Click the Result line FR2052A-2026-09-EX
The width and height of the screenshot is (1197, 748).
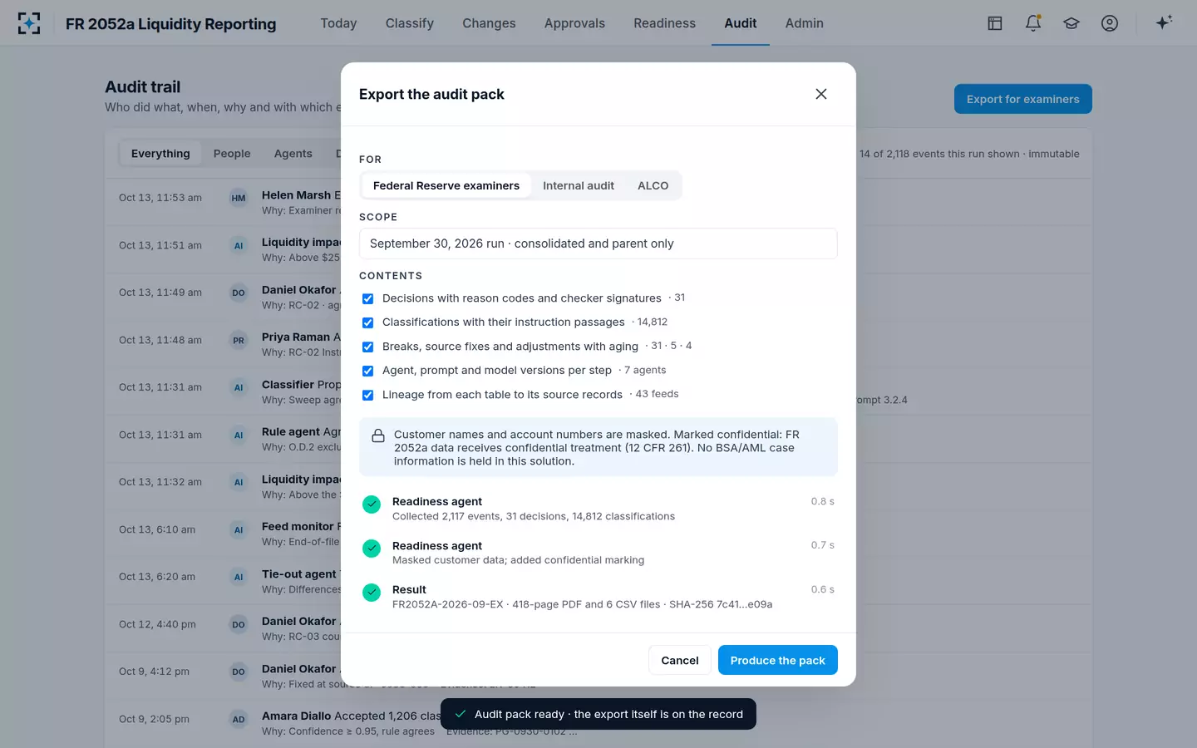coord(582,604)
